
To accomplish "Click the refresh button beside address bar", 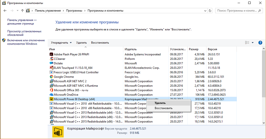I will pos(210,11).
